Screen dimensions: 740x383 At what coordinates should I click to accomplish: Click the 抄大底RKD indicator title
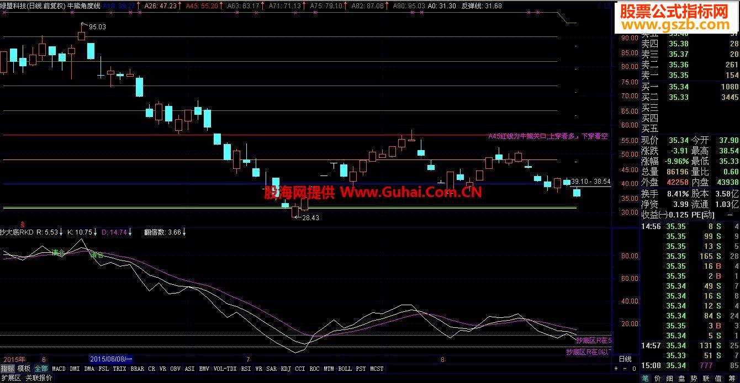tap(17, 232)
